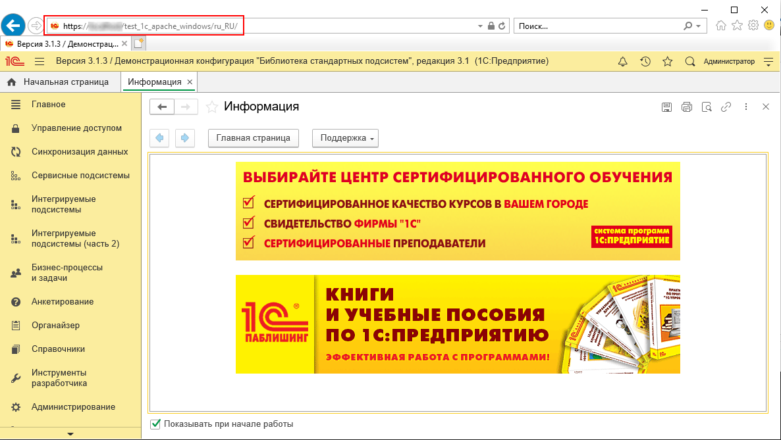This screenshot has width=781, height=440.
Task: Close the Информация tab
Action: click(190, 82)
